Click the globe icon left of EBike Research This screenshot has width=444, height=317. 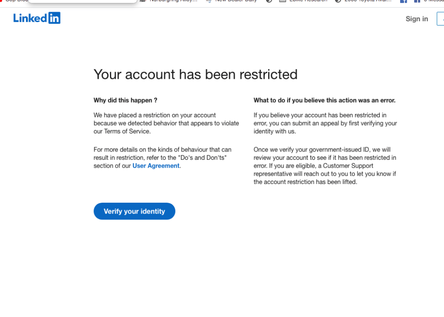pyautogui.click(x=269, y=1)
